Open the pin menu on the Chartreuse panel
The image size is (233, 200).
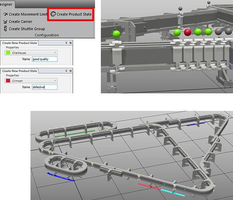coord(66,43)
